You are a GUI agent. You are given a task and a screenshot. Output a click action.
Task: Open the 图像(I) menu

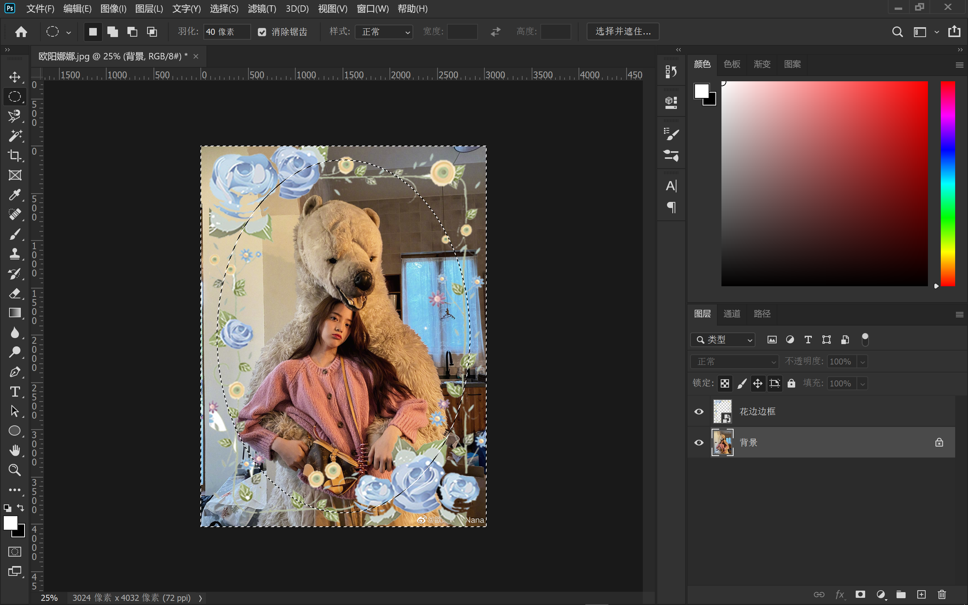point(113,9)
